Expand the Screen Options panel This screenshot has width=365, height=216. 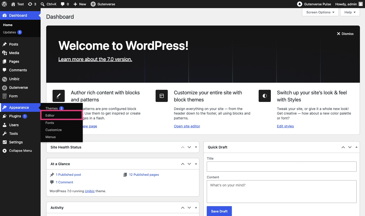pyautogui.click(x=320, y=12)
